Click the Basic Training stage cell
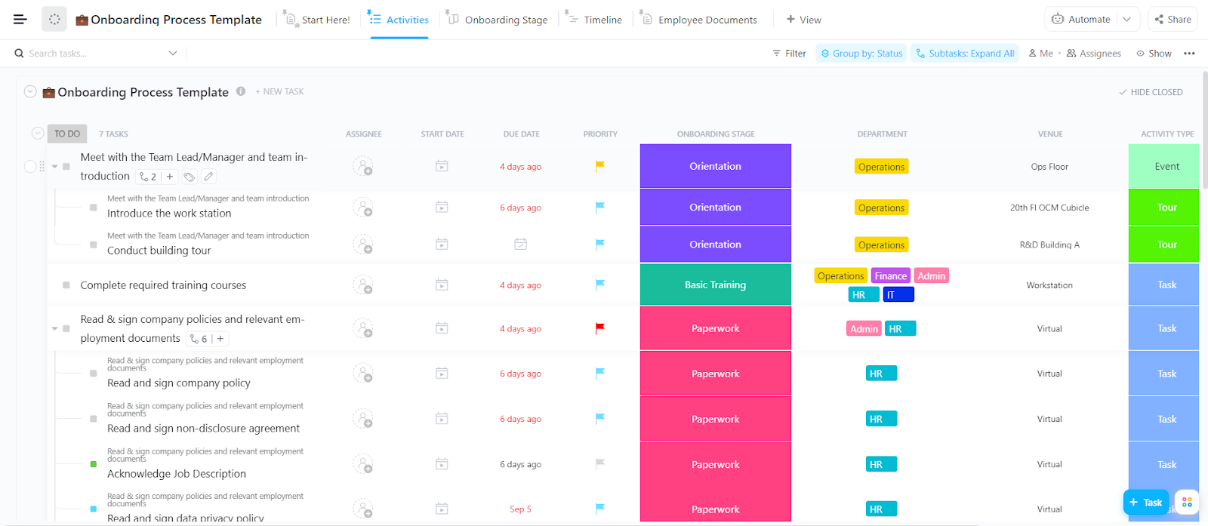 pos(716,285)
